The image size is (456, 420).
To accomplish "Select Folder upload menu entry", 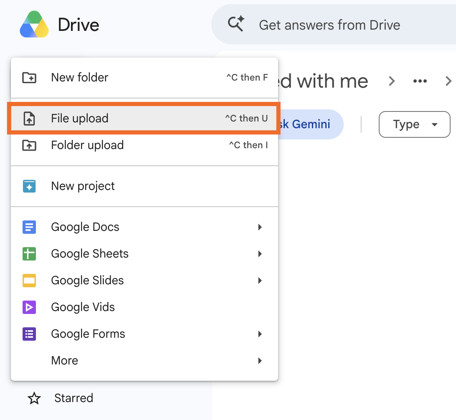I will (144, 145).
